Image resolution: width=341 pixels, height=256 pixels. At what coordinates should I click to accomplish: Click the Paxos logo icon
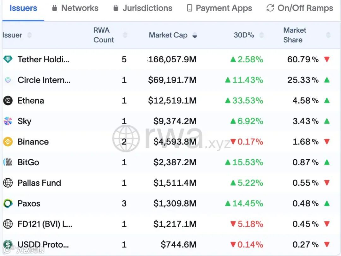[x=8, y=203]
